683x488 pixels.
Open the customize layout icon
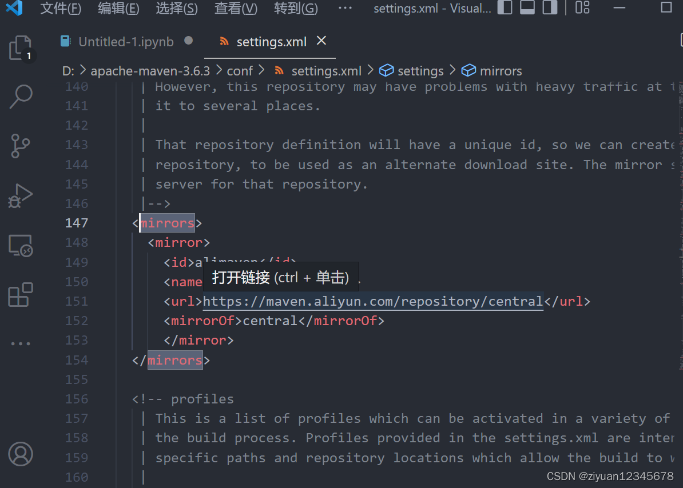582,7
